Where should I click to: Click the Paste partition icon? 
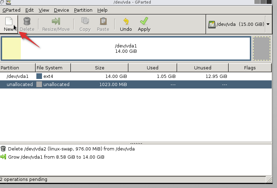click(x=103, y=21)
